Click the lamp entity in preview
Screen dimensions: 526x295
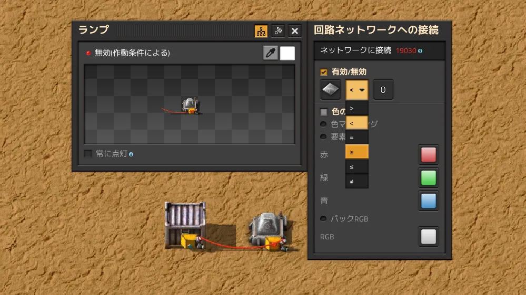[x=190, y=106]
